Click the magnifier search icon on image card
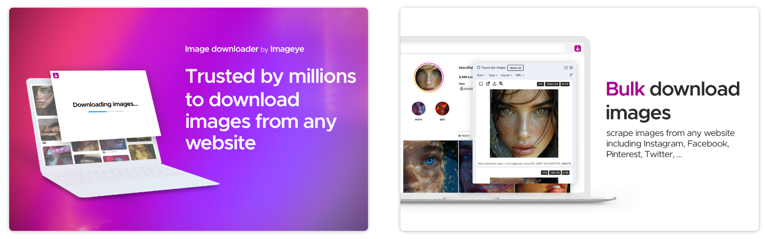This screenshot has width=765, height=239. point(501,83)
